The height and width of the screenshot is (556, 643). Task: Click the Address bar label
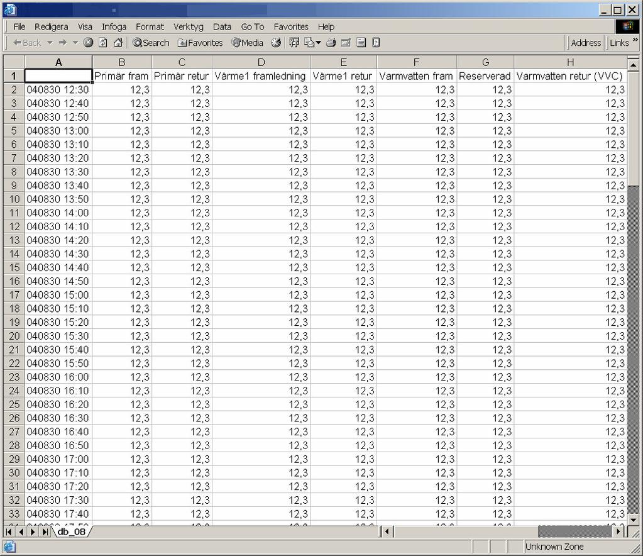point(586,43)
